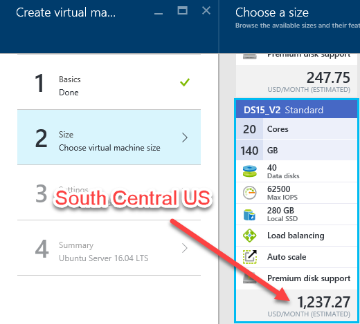Close the Create virtual machine blade
The width and height of the screenshot is (360, 324).
[206, 10]
